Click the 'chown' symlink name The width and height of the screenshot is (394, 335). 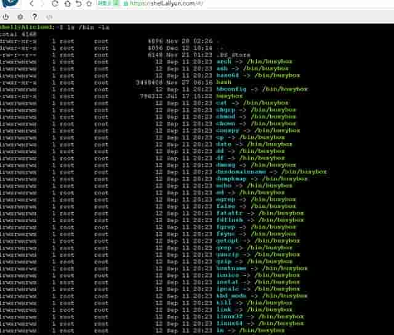[226, 123]
